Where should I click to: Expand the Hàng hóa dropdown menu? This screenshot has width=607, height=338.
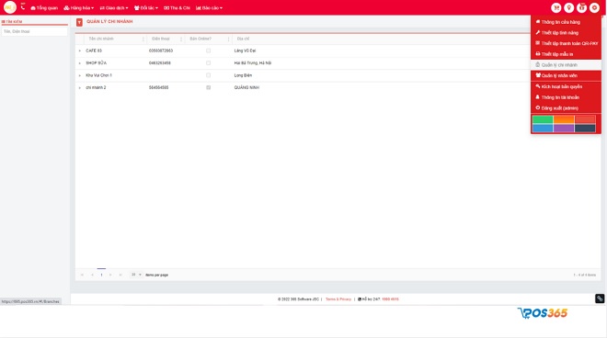pyautogui.click(x=78, y=7)
